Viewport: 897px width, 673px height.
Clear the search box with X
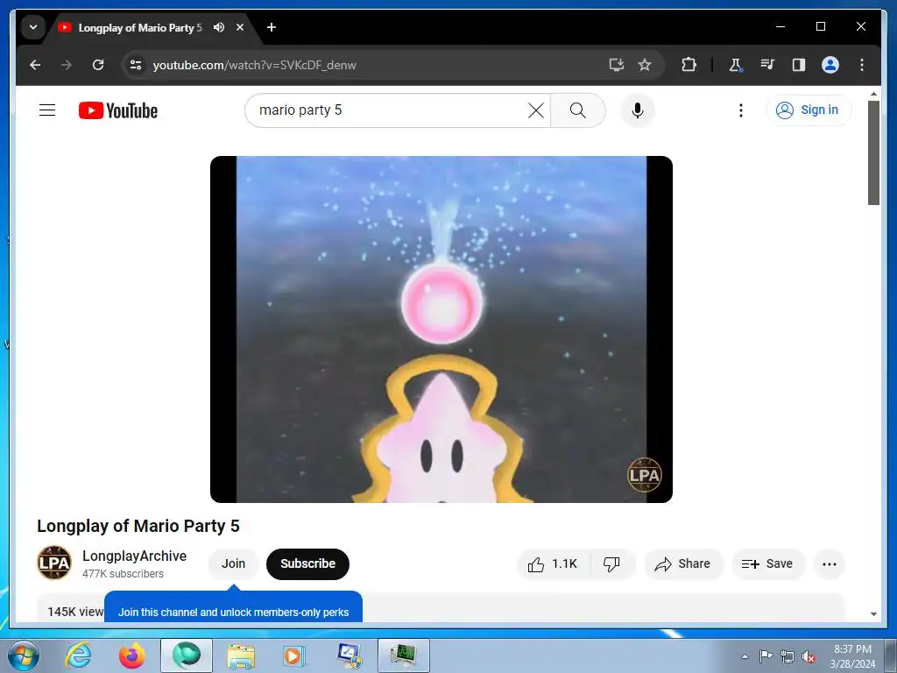[535, 110]
